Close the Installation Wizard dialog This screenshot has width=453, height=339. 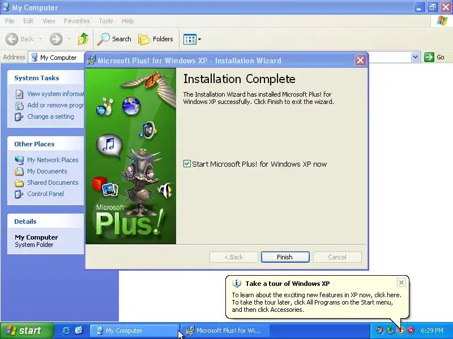(x=360, y=60)
